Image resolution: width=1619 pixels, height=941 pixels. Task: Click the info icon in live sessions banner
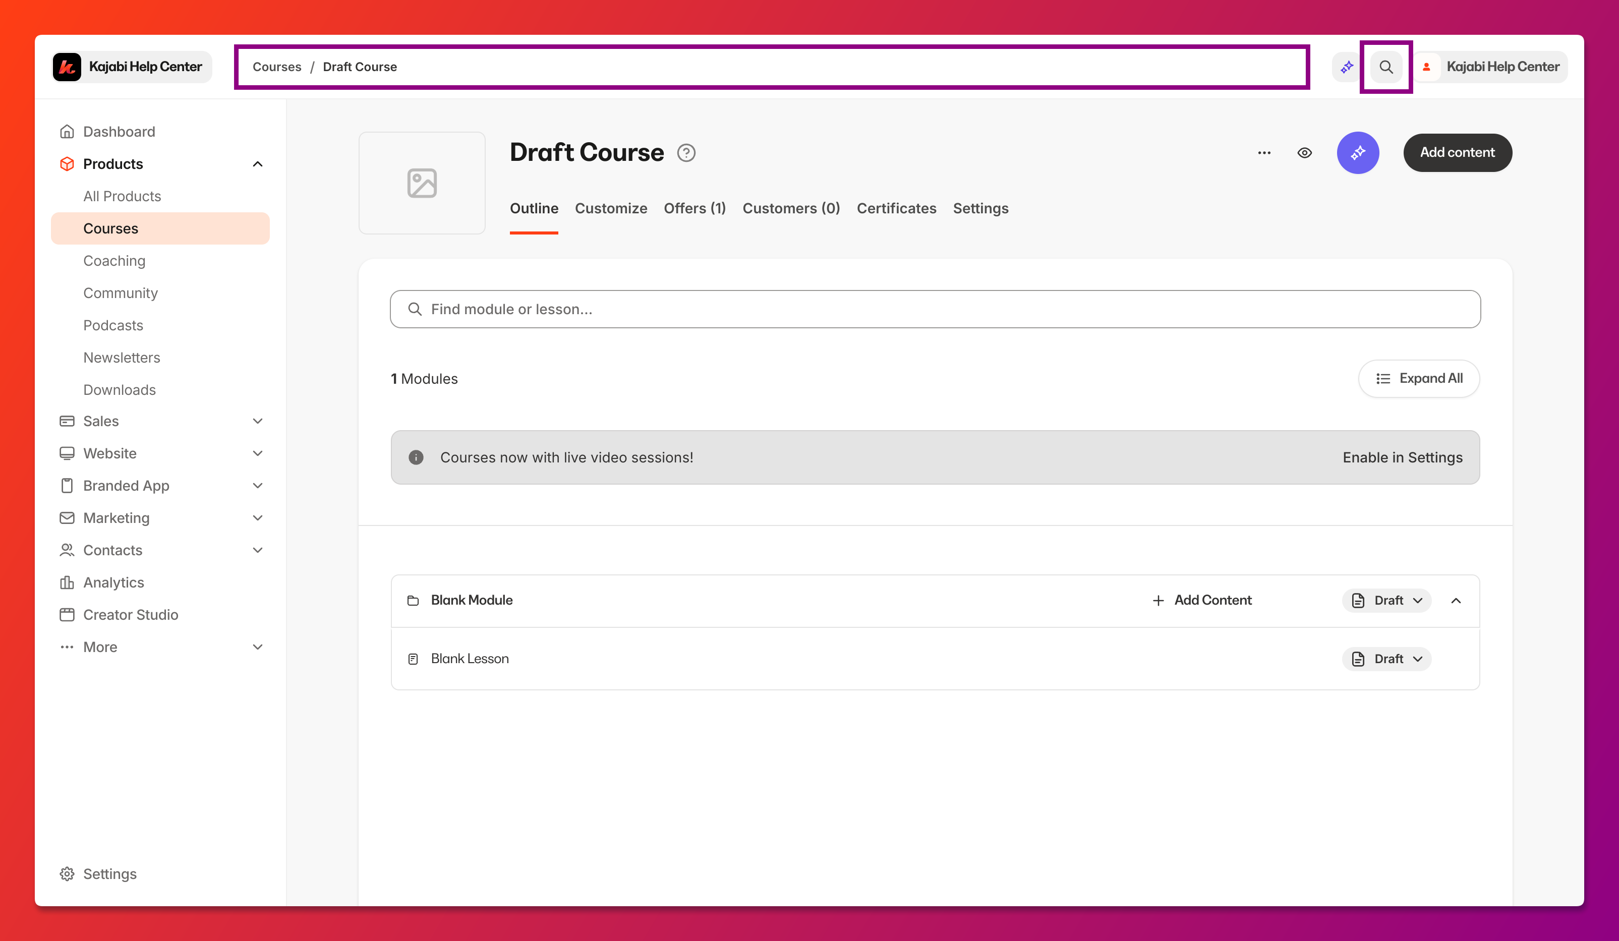416,457
